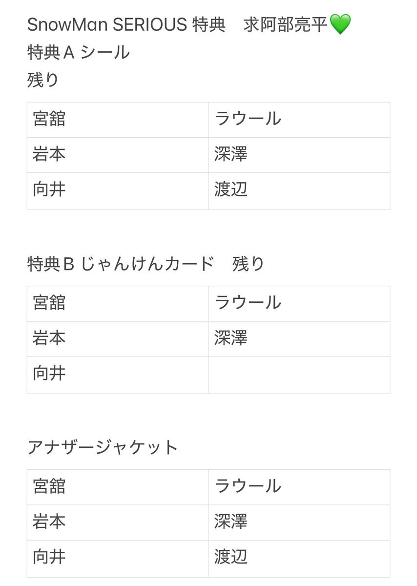This screenshot has width=417, height=586.
Task: Select the 宮舘 cell in the じゃんけんカード table
Action: (118, 303)
